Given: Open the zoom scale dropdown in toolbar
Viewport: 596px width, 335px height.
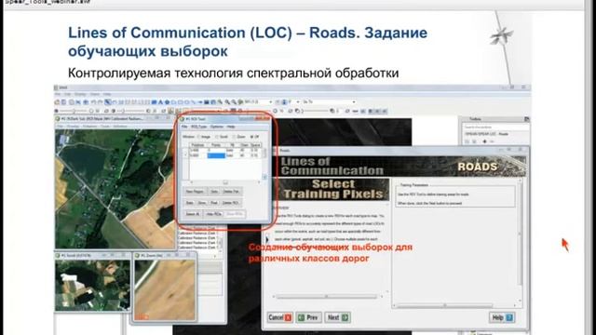Looking at the screenshot, I should tap(270, 102).
